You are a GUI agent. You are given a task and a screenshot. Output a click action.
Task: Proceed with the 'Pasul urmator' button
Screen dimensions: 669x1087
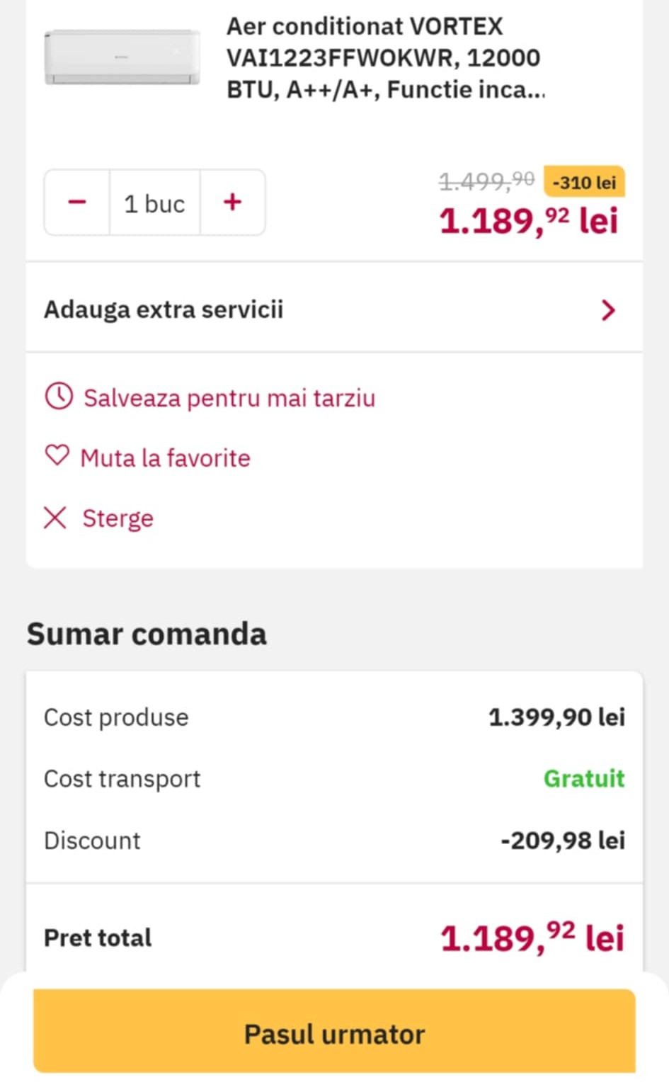pos(334,1033)
